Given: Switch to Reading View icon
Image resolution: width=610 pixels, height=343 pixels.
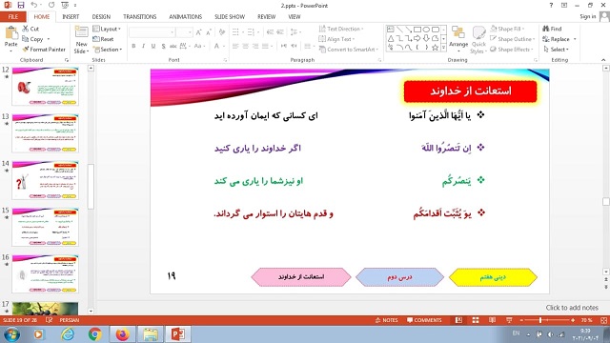Looking at the screenshot, I should coord(492,320).
